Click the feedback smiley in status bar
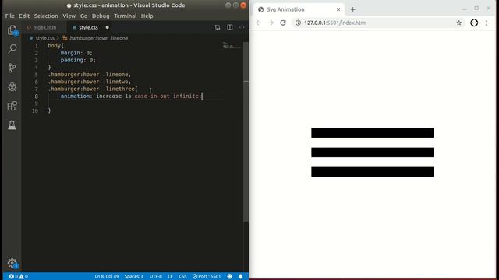Viewport: 499px width, 280px height. coord(230,277)
